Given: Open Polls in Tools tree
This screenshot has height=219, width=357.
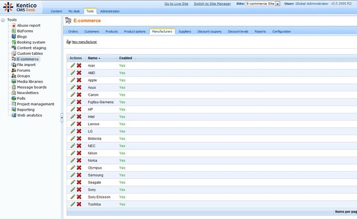Looking at the screenshot, I should click(x=21, y=98).
